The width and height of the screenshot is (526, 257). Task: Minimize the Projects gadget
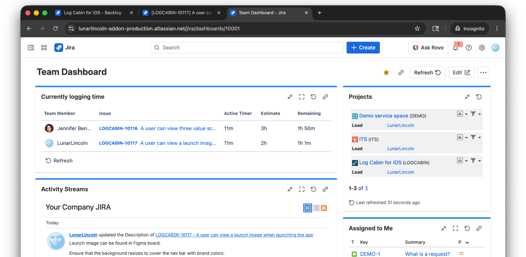467,97
